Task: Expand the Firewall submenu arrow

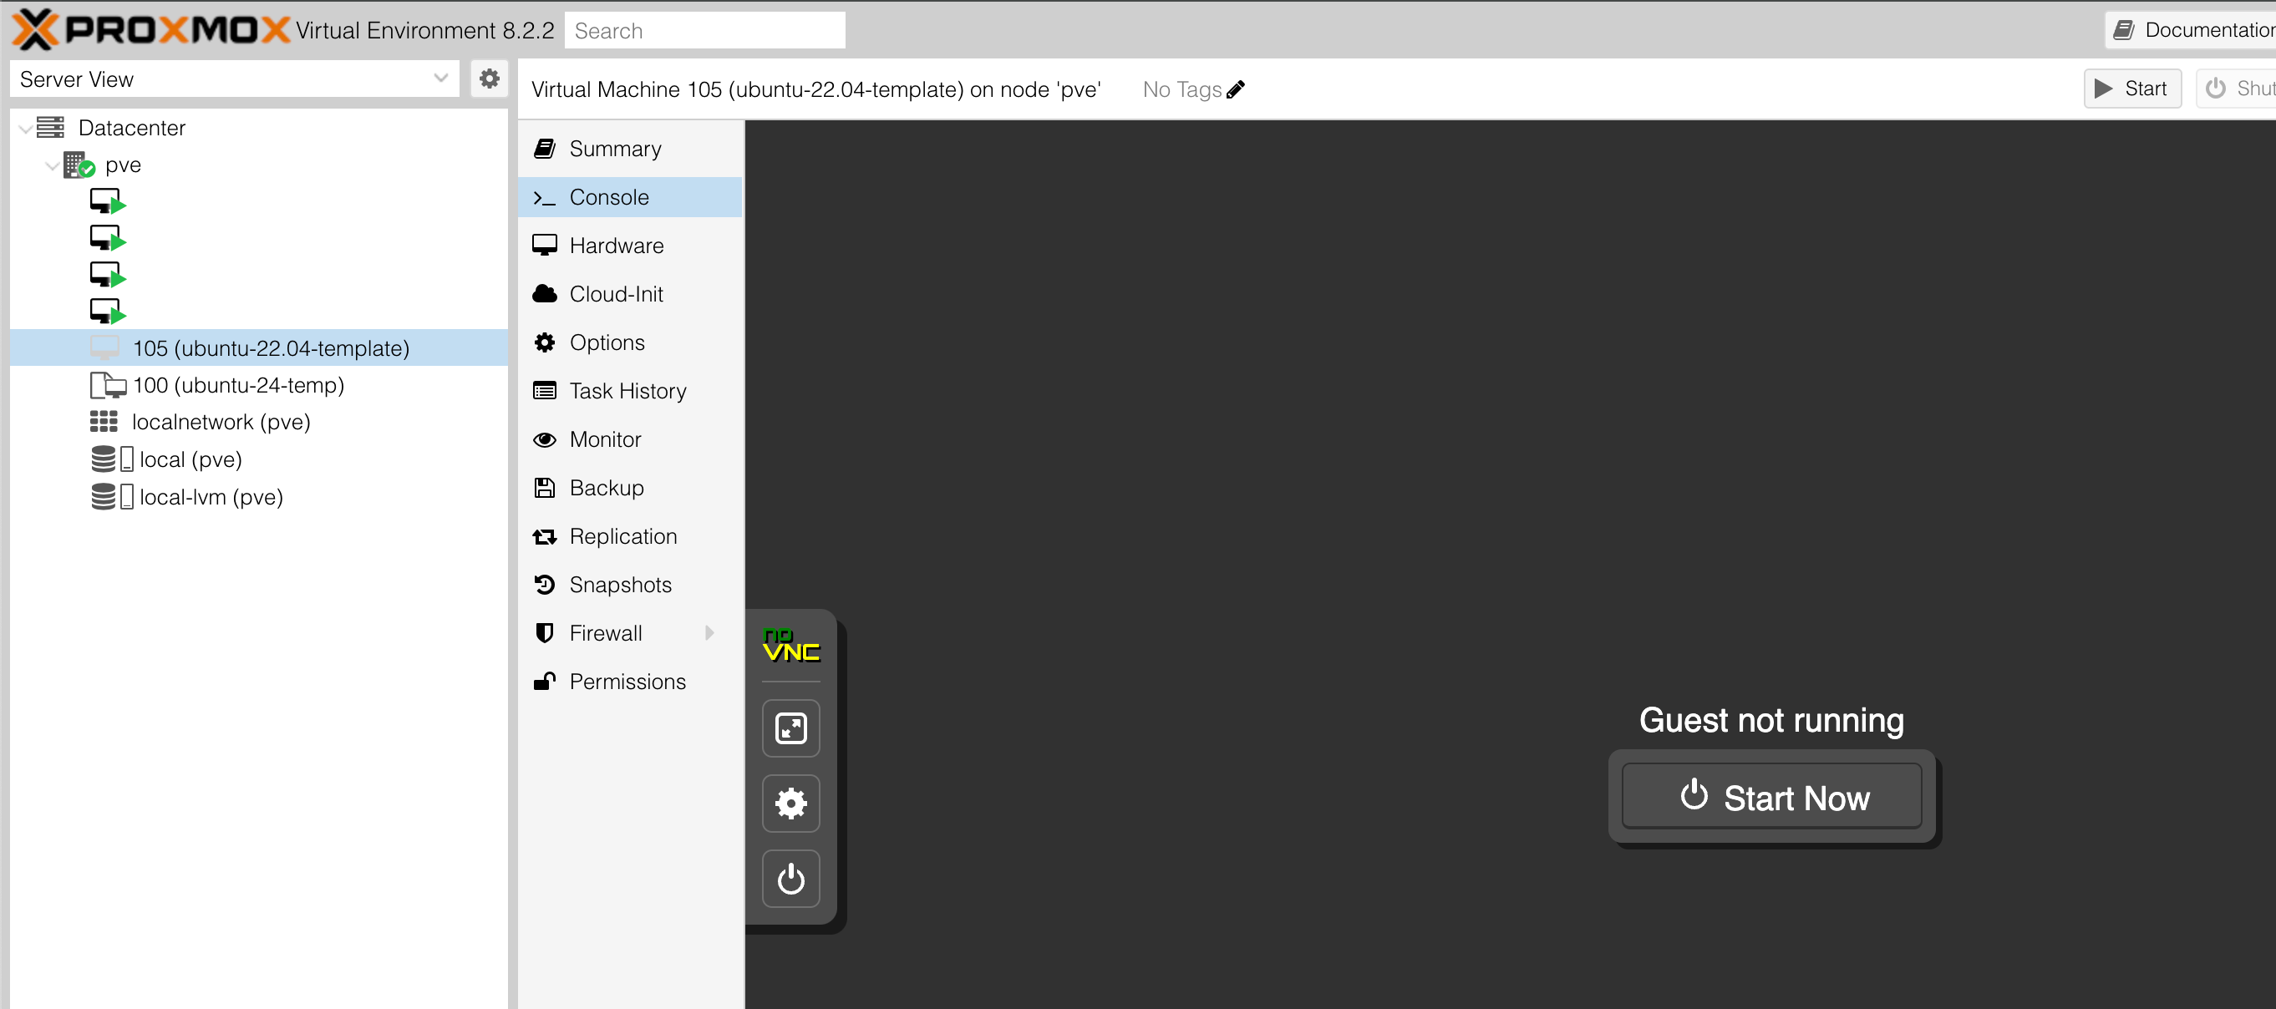Action: pyautogui.click(x=709, y=632)
